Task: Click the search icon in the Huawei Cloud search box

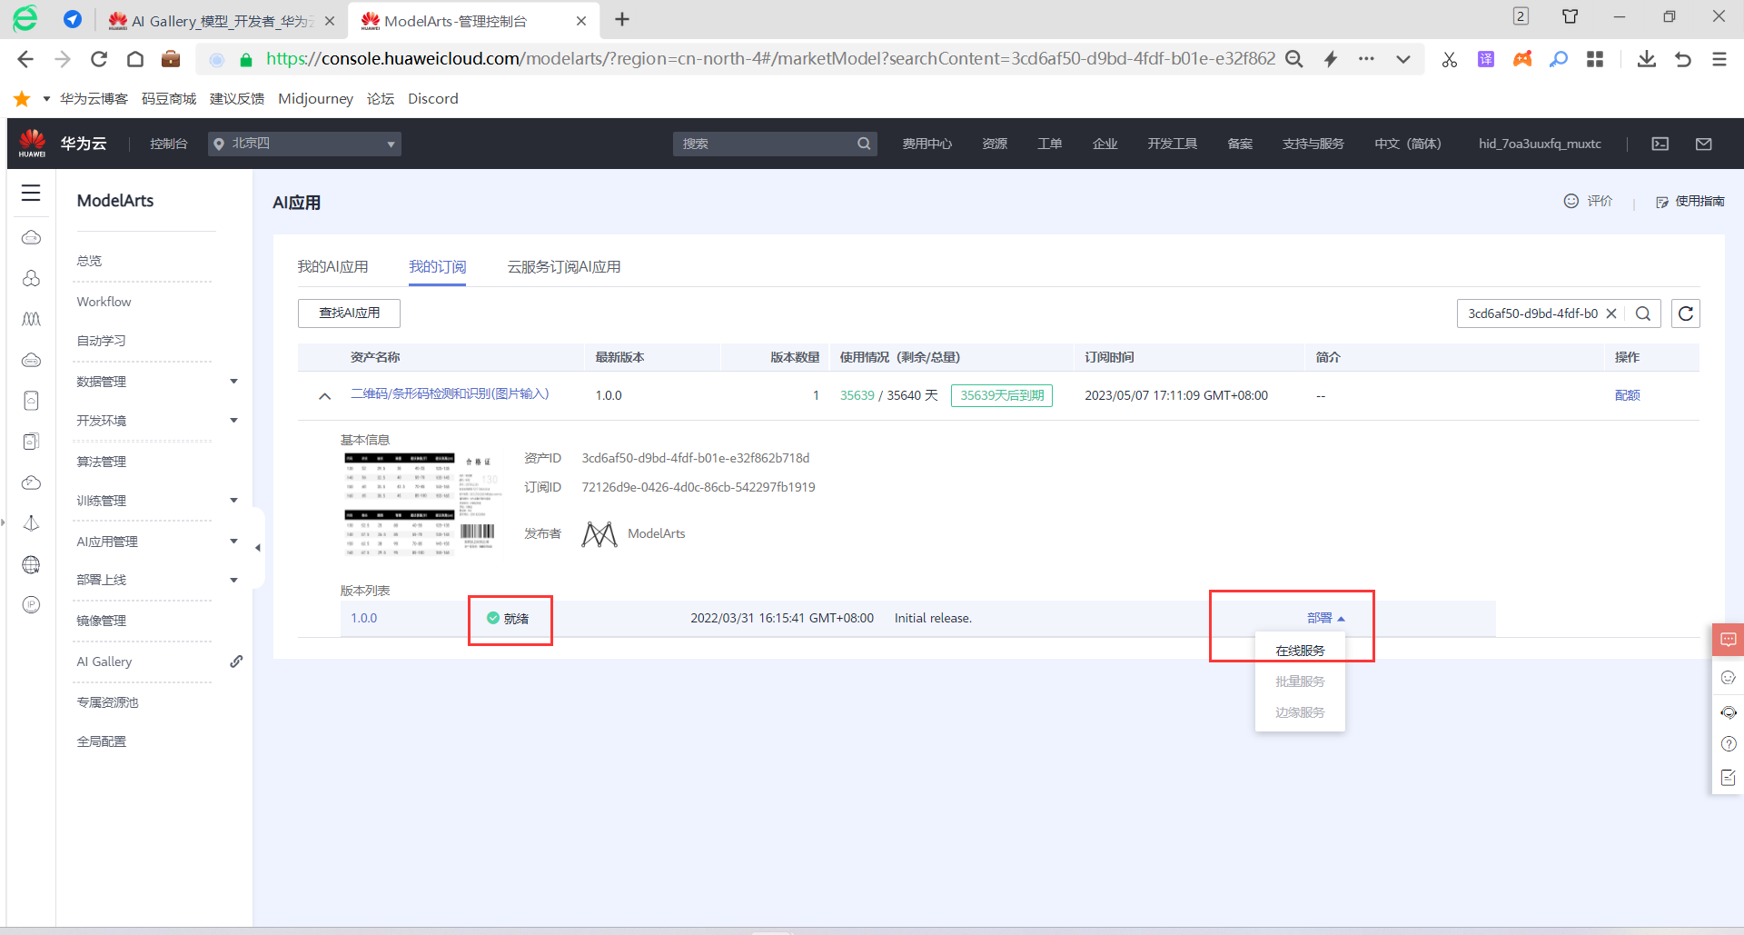Action: [864, 144]
